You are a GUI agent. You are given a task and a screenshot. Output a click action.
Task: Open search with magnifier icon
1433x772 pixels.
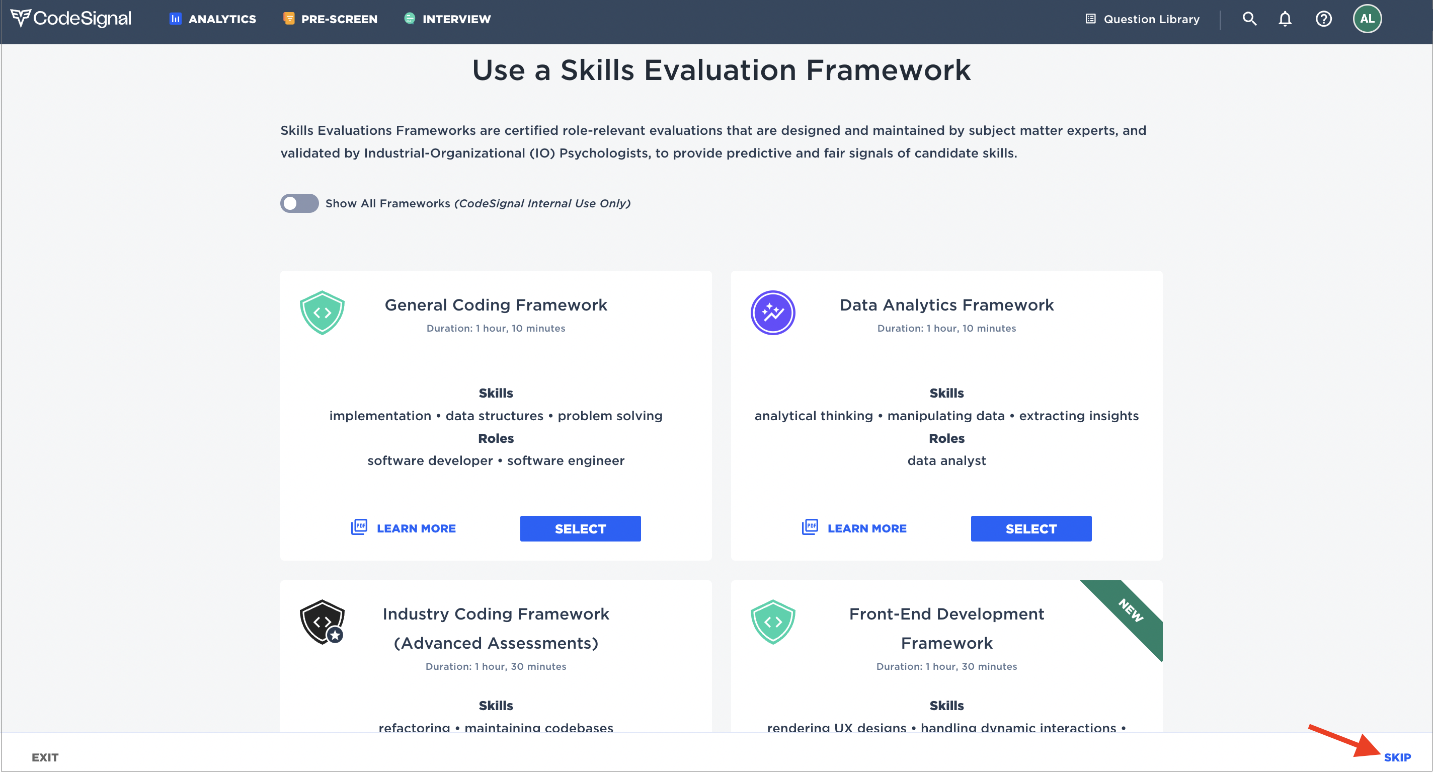(x=1249, y=19)
